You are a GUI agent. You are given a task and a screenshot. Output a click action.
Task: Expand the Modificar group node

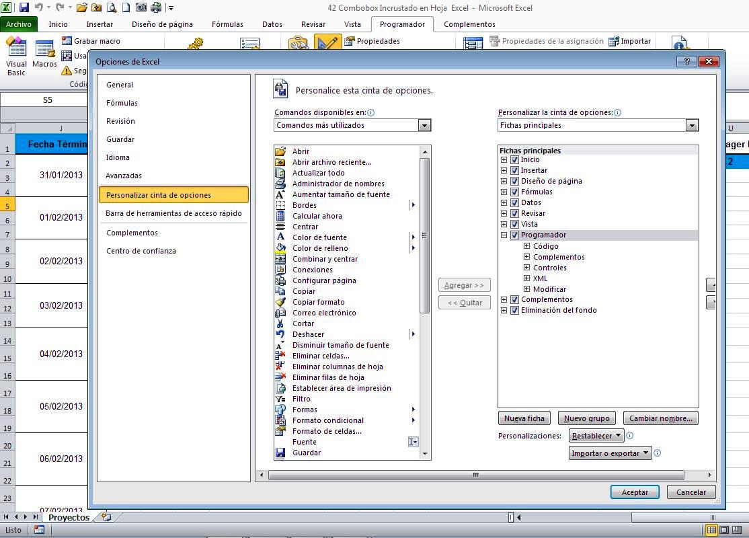[x=526, y=289]
